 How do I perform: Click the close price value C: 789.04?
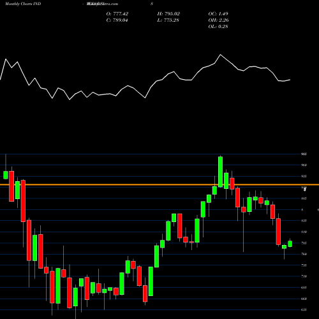tap(117, 20)
